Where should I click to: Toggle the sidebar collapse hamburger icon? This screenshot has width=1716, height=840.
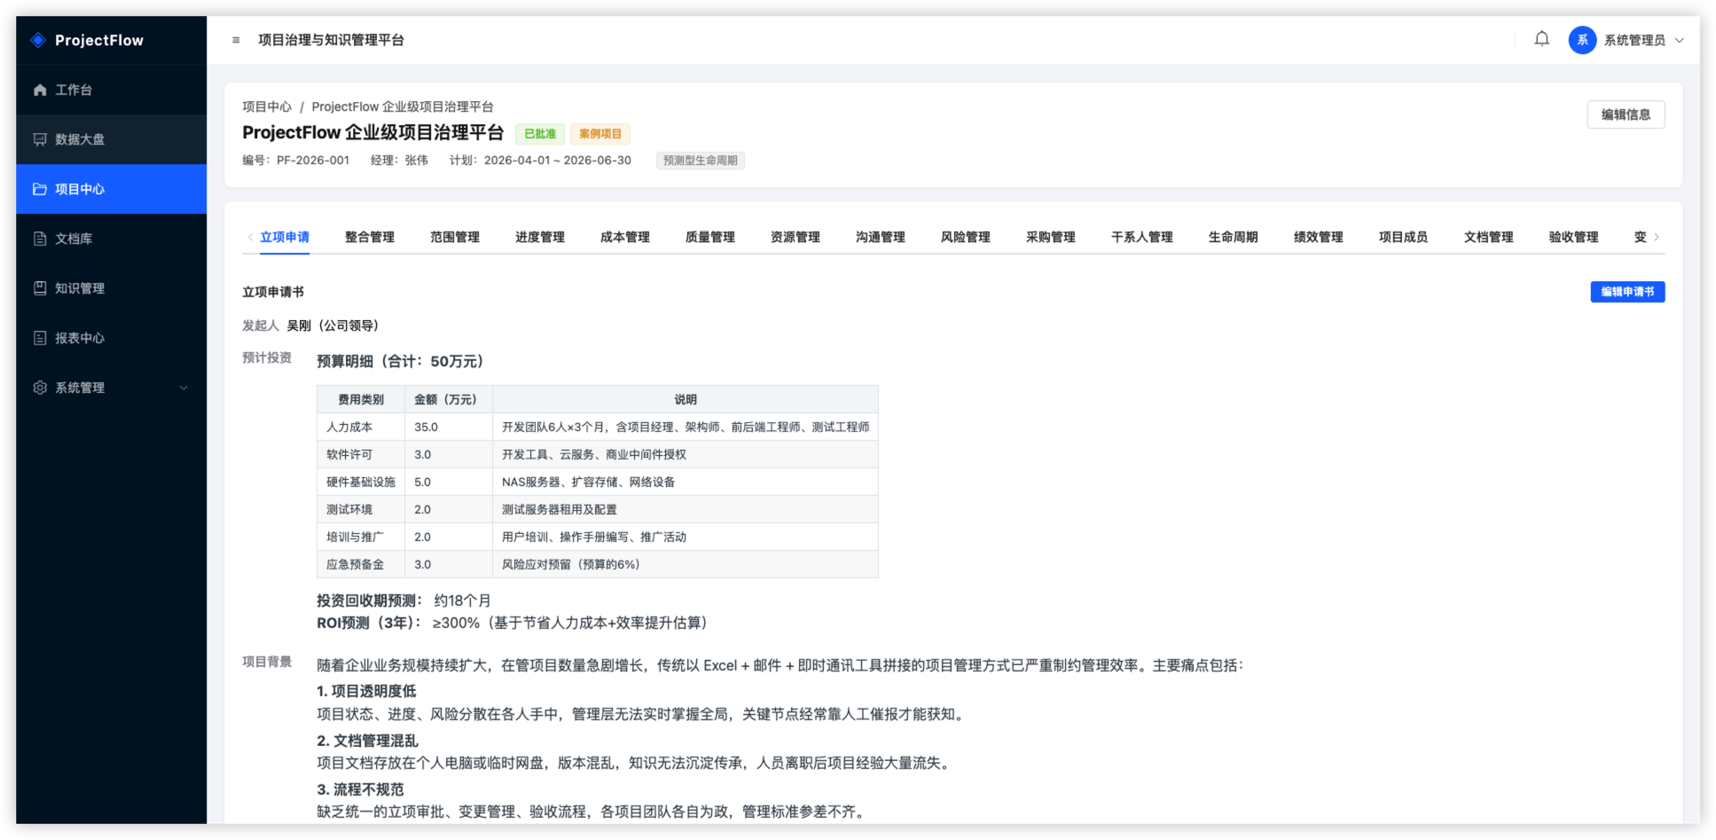pos(236,40)
